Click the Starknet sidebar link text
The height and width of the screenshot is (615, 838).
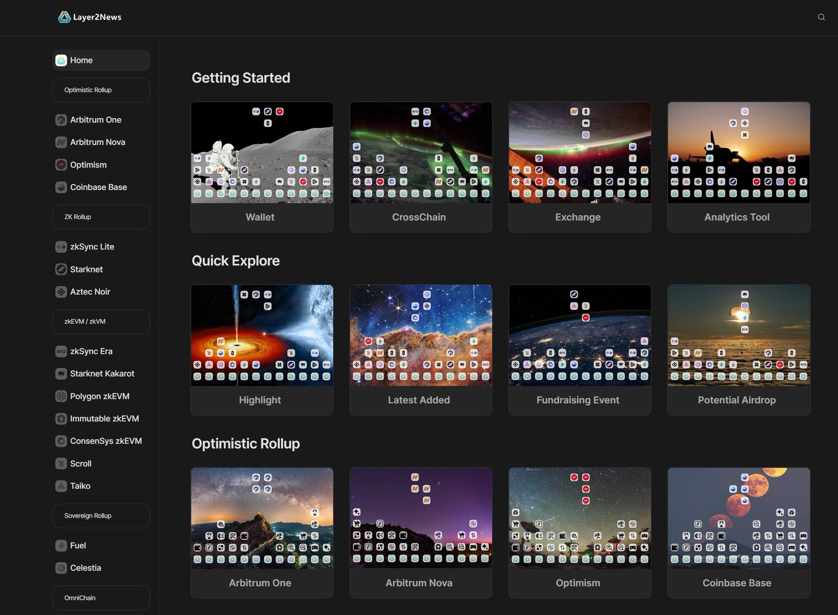click(86, 269)
